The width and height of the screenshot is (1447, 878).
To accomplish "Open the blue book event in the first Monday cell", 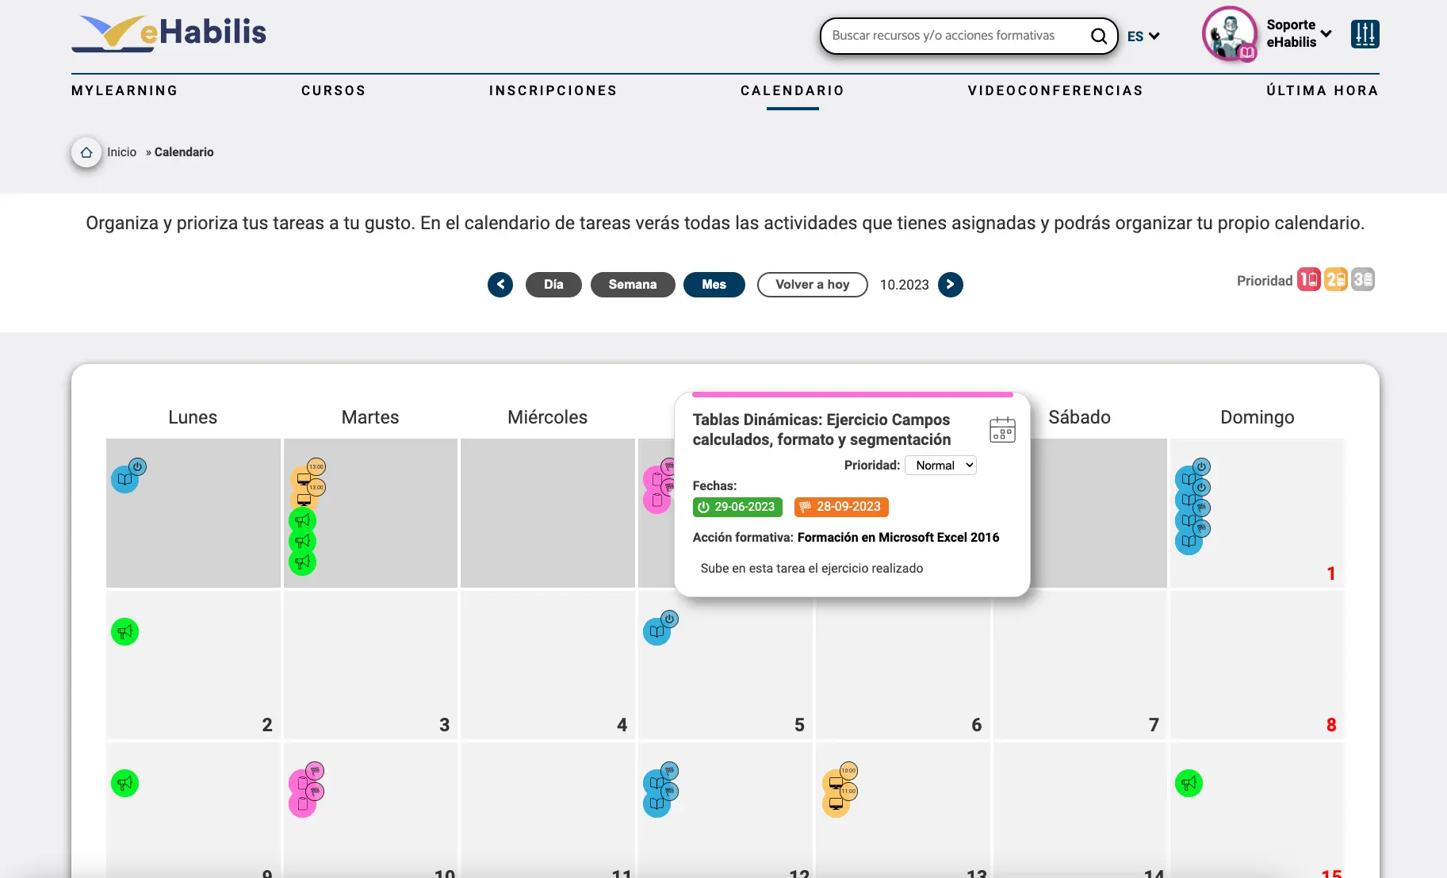I will pyautogui.click(x=125, y=479).
